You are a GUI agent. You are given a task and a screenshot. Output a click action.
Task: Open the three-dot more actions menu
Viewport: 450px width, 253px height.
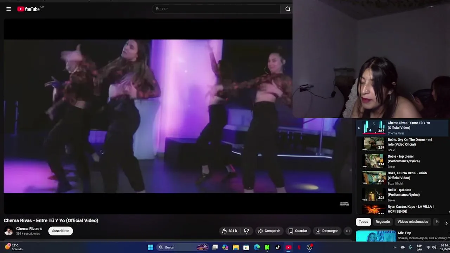coord(348,231)
